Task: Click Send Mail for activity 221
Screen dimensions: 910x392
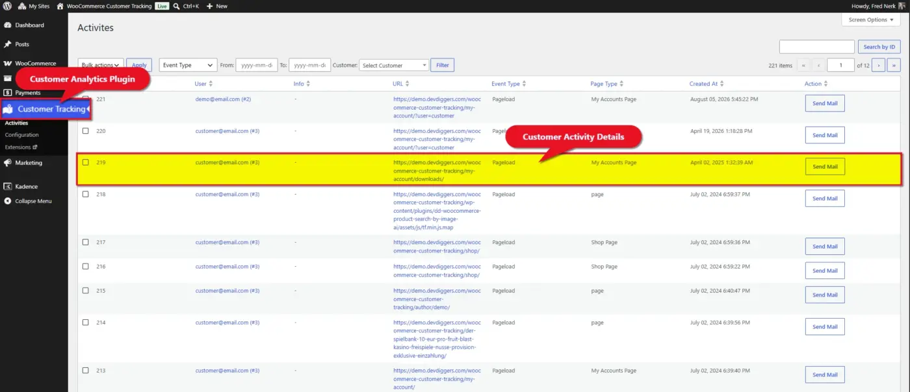Action: pyautogui.click(x=825, y=103)
